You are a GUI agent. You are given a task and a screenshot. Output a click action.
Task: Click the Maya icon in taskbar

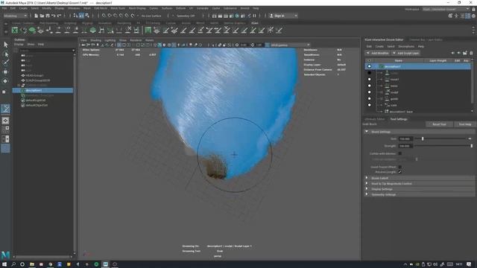[x=105, y=264]
